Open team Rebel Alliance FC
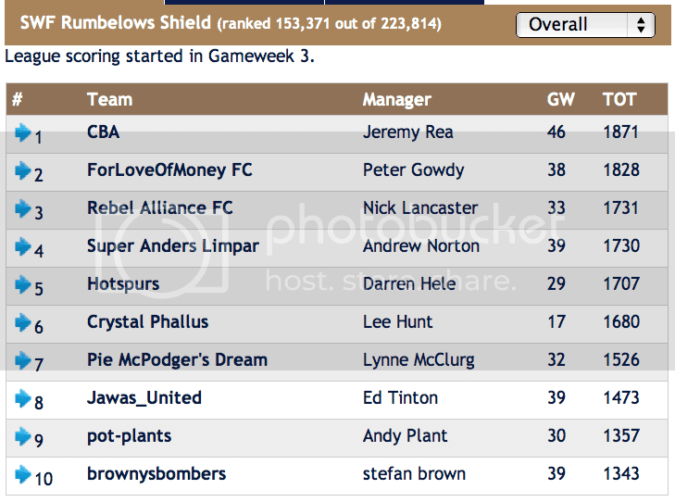This screenshot has width=675, height=502. (x=159, y=207)
